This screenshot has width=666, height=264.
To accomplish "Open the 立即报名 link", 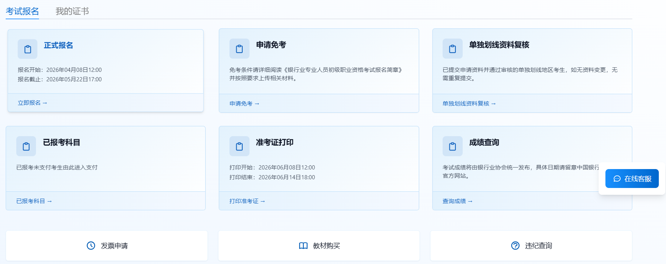I will click(32, 103).
